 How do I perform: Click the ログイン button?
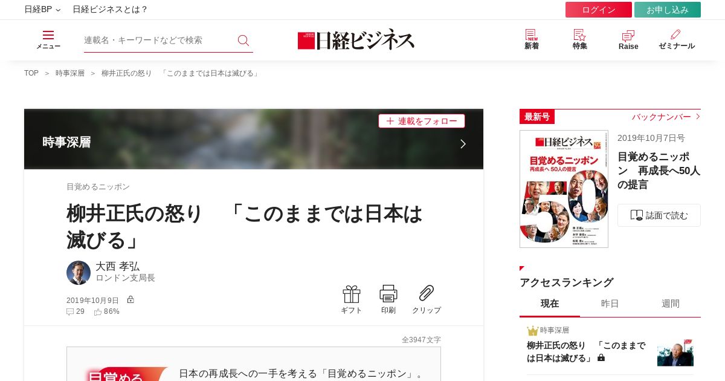coord(599,10)
